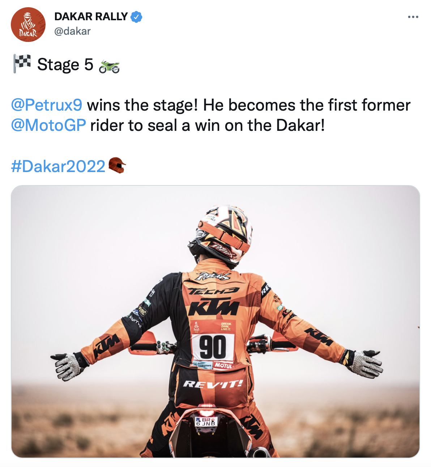Click the "wins the stage!" sentence text
Screen dimensions: 431x467
(x=142, y=105)
